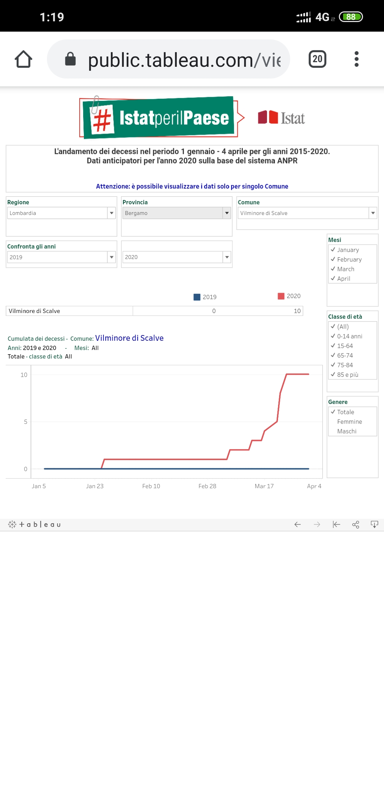Open the tab switcher showing 20 tabs
Image resolution: width=384 pixels, height=798 pixels.
pos(317,59)
